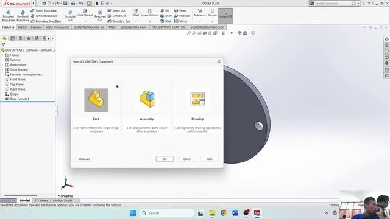Image resolution: width=390 pixels, height=219 pixels.
Task: Click the Revolved Boss/Base tool
Action: pyautogui.click(x=23, y=16)
